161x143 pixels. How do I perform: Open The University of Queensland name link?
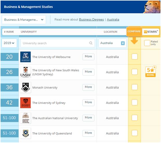point(52,133)
